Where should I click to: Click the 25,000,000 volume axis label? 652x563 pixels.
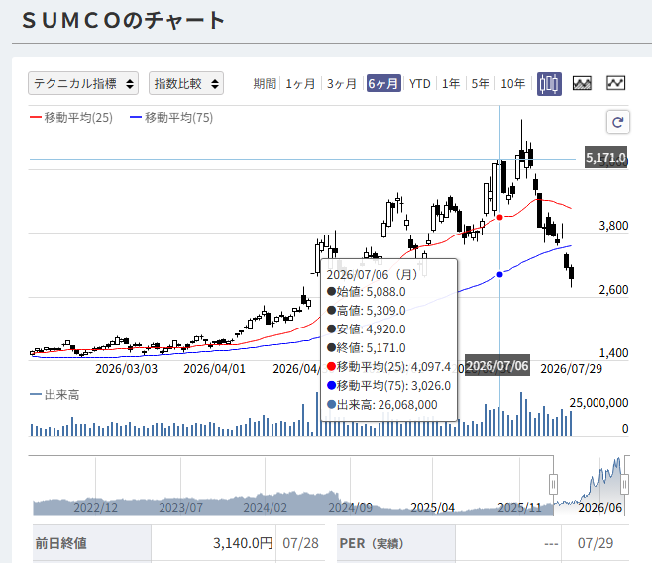pyautogui.click(x=598, y=403)
